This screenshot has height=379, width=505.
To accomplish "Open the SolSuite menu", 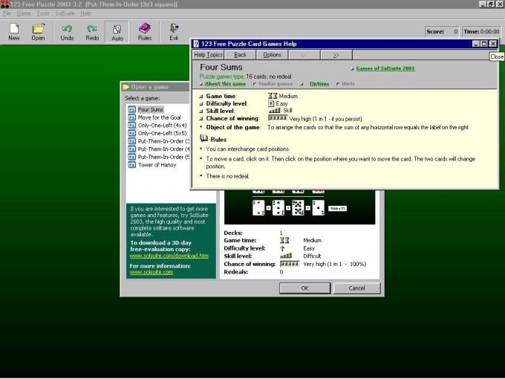I will coord(65,13).
